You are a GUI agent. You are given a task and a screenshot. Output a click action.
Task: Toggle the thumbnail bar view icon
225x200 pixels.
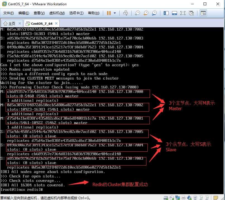click(x=175, y=13)
